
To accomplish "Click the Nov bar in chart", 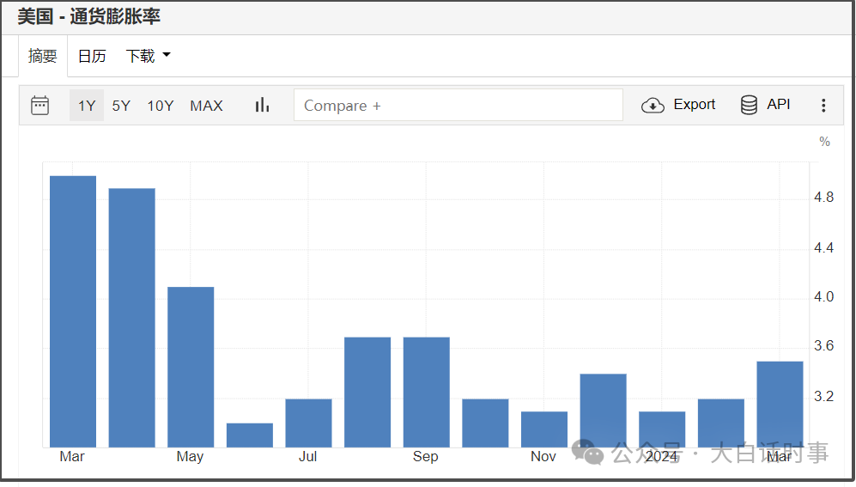I will pos(544,429).
